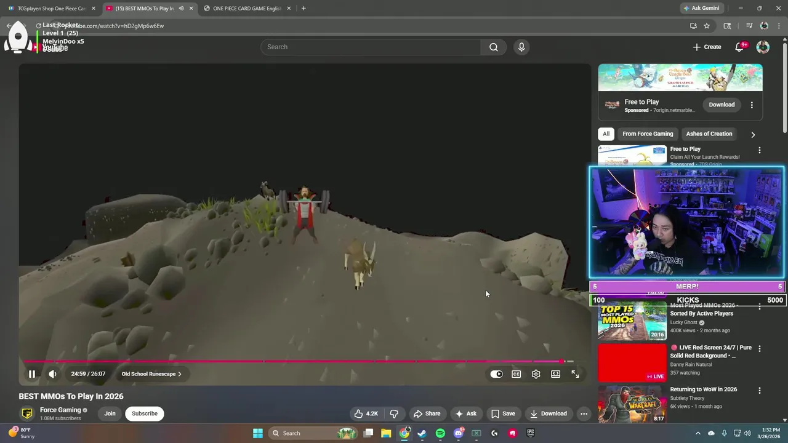Click the video progress bar scrubber
The height and width of the screenshot is (443, 788).
pos(563,361)
